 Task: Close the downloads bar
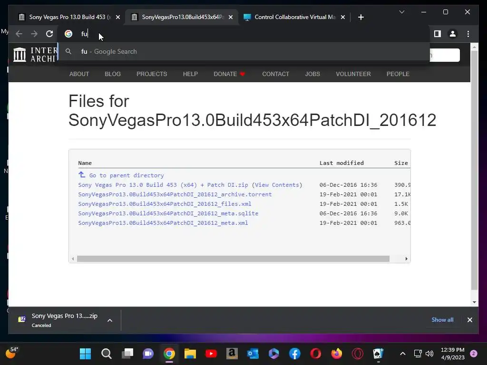click(469, 320)
